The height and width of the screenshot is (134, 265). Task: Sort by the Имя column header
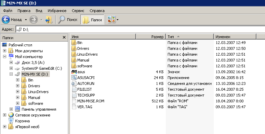tap(103, 37)
